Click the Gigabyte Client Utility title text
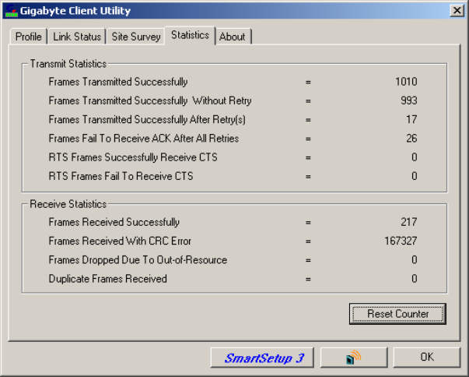Image resolution: width=469 pixels, height=377 pixels. (x=75, y=11)
